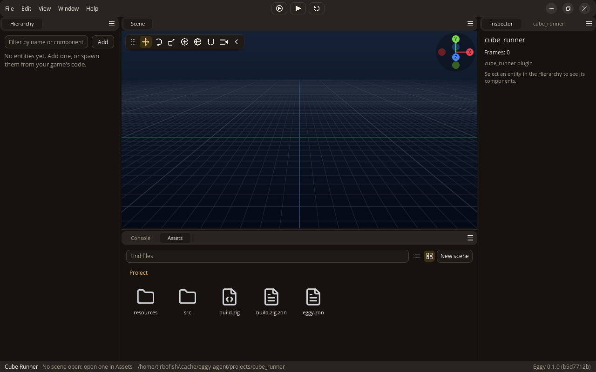Select the Hierarchy tab
596x372 pixels.
(x=22, y=24)
